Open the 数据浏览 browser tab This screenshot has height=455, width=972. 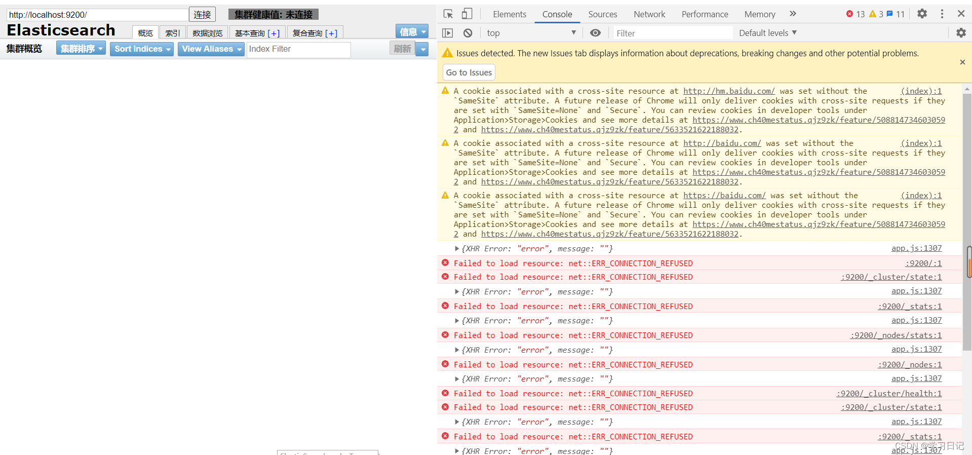207,32
